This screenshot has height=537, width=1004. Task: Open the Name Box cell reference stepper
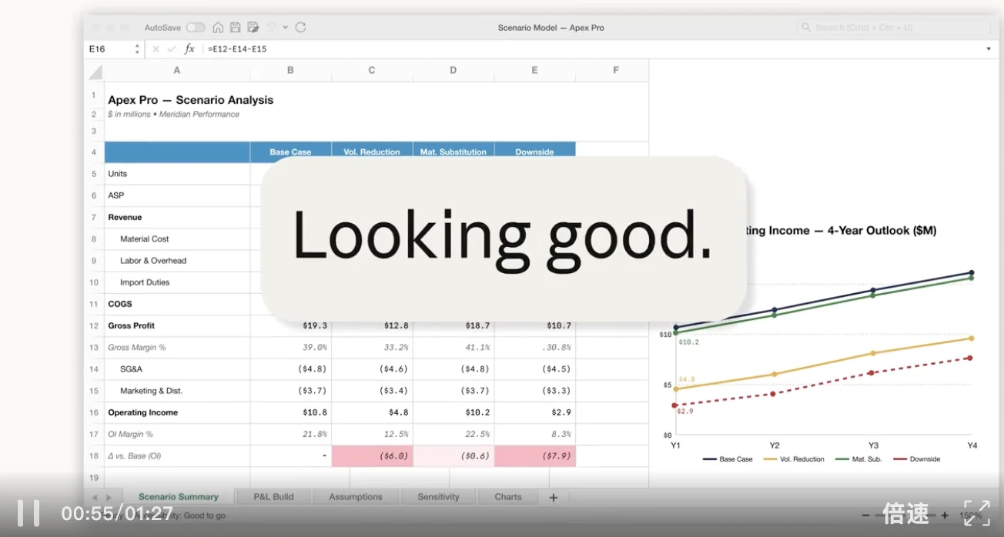(x=137, y=49)
